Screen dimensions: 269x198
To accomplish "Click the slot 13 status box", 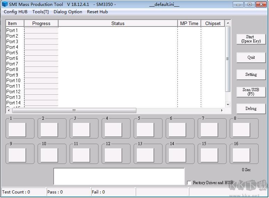I will (x=145, y=155).
